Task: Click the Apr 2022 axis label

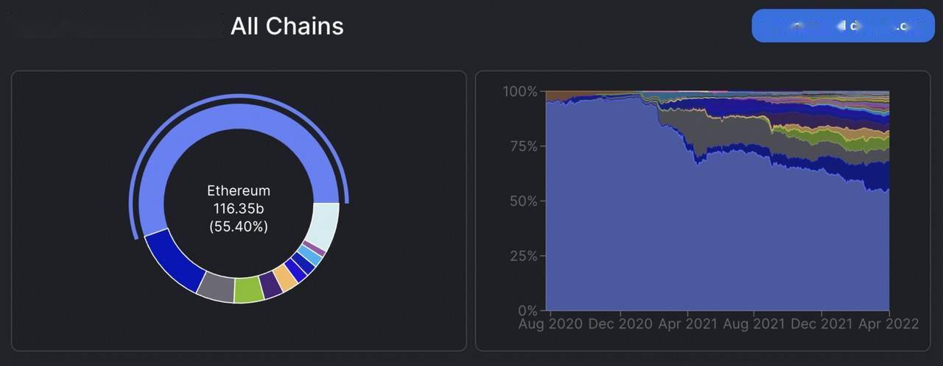Action: (890, 324)
